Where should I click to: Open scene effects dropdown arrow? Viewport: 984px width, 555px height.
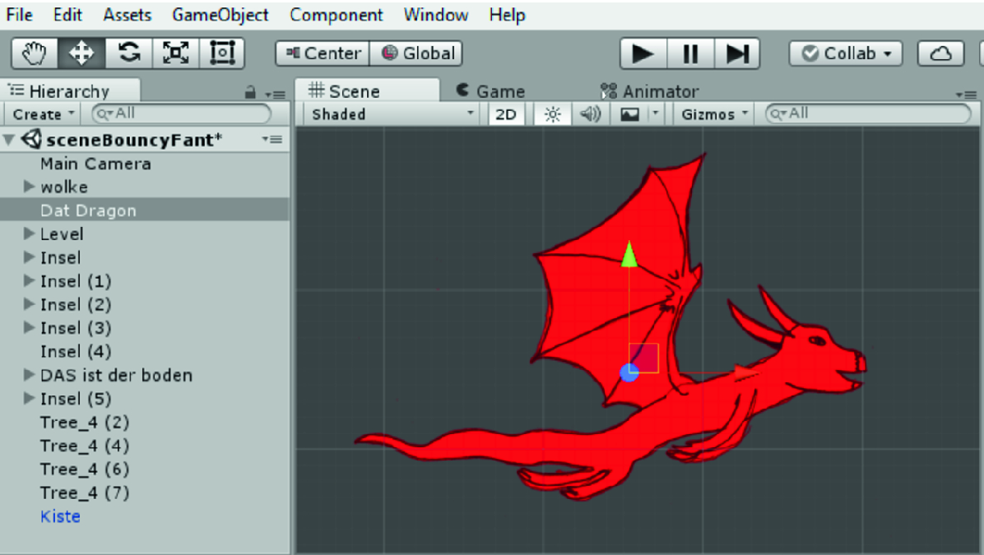click(656, 114)
